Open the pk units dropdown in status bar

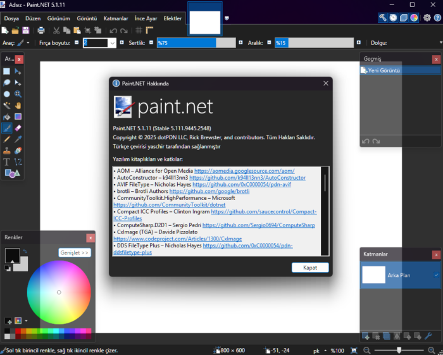click(x=325, y=351)
